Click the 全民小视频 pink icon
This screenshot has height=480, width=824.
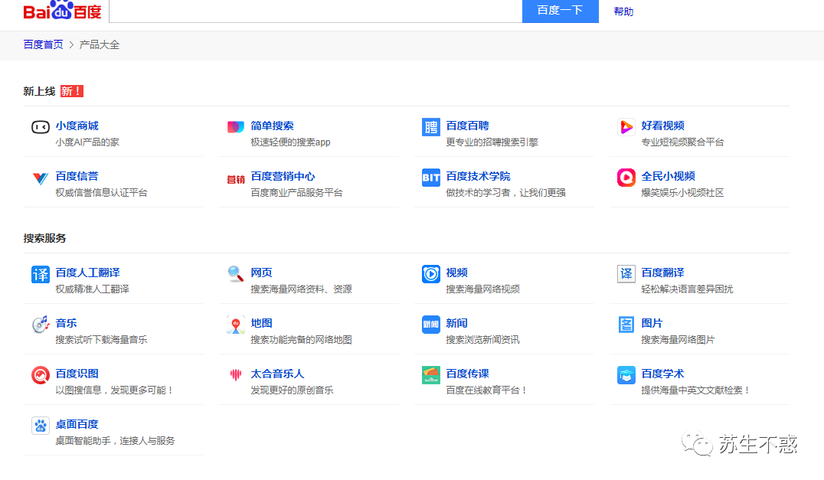(x=626, y=178)
